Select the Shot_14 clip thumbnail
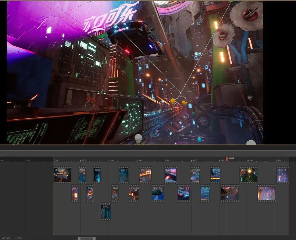 click(x=282, y=175)
